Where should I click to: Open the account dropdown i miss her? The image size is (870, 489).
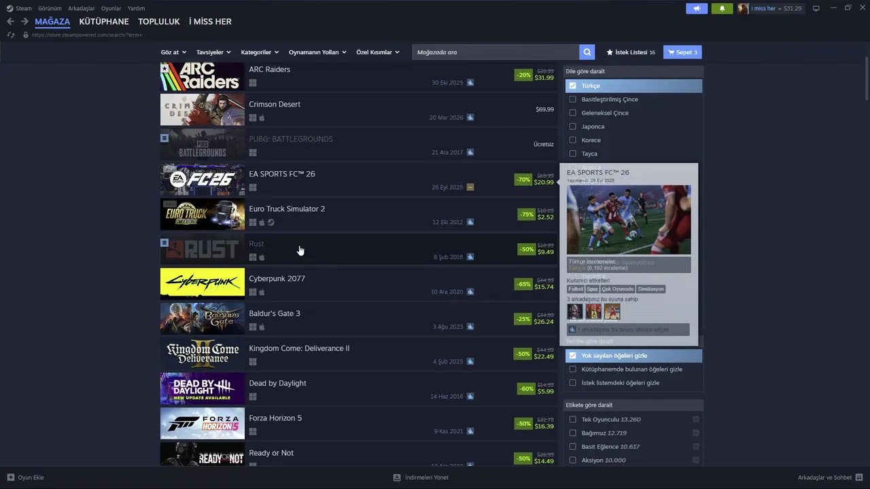point(766,8)
